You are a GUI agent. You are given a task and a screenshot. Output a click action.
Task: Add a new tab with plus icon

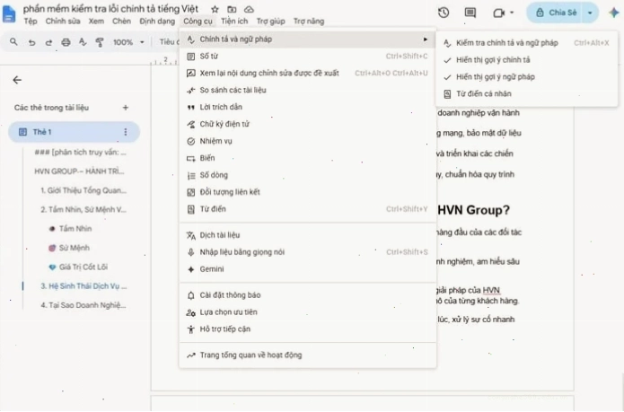[126, 108]
